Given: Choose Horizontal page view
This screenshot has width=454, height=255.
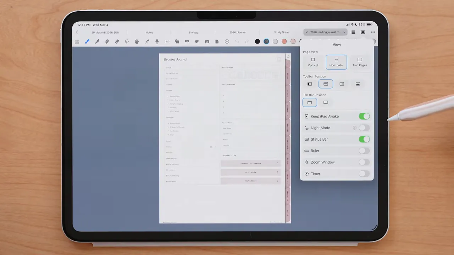Looking at the screenshot, I should click(x=336, y=62).
